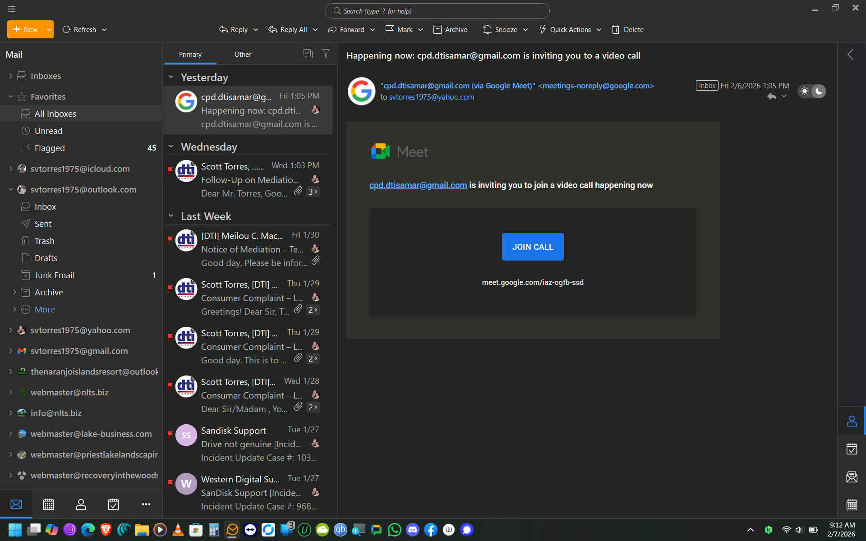Open the calendar view in bottom navigation
866x541 pixels.
click(x=48, y=504)
